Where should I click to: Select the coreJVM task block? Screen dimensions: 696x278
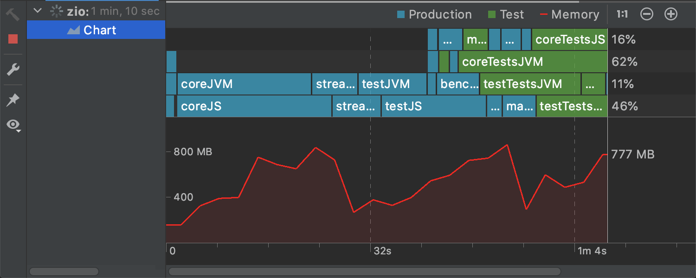coord(244,84)
